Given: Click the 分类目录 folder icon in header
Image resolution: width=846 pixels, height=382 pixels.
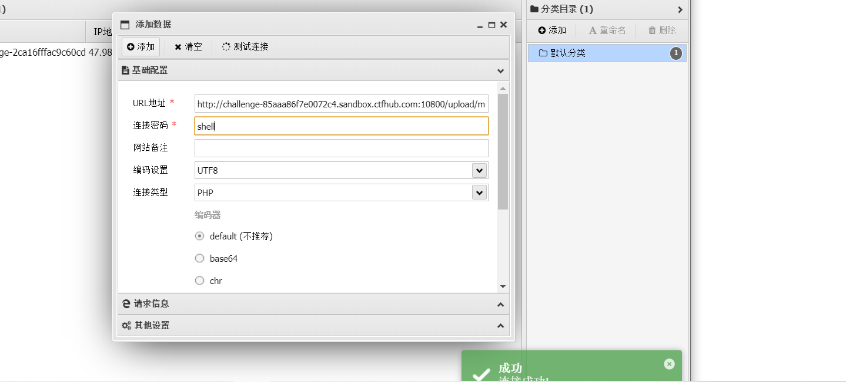Looking at the screenshot, I should (534, 9).
